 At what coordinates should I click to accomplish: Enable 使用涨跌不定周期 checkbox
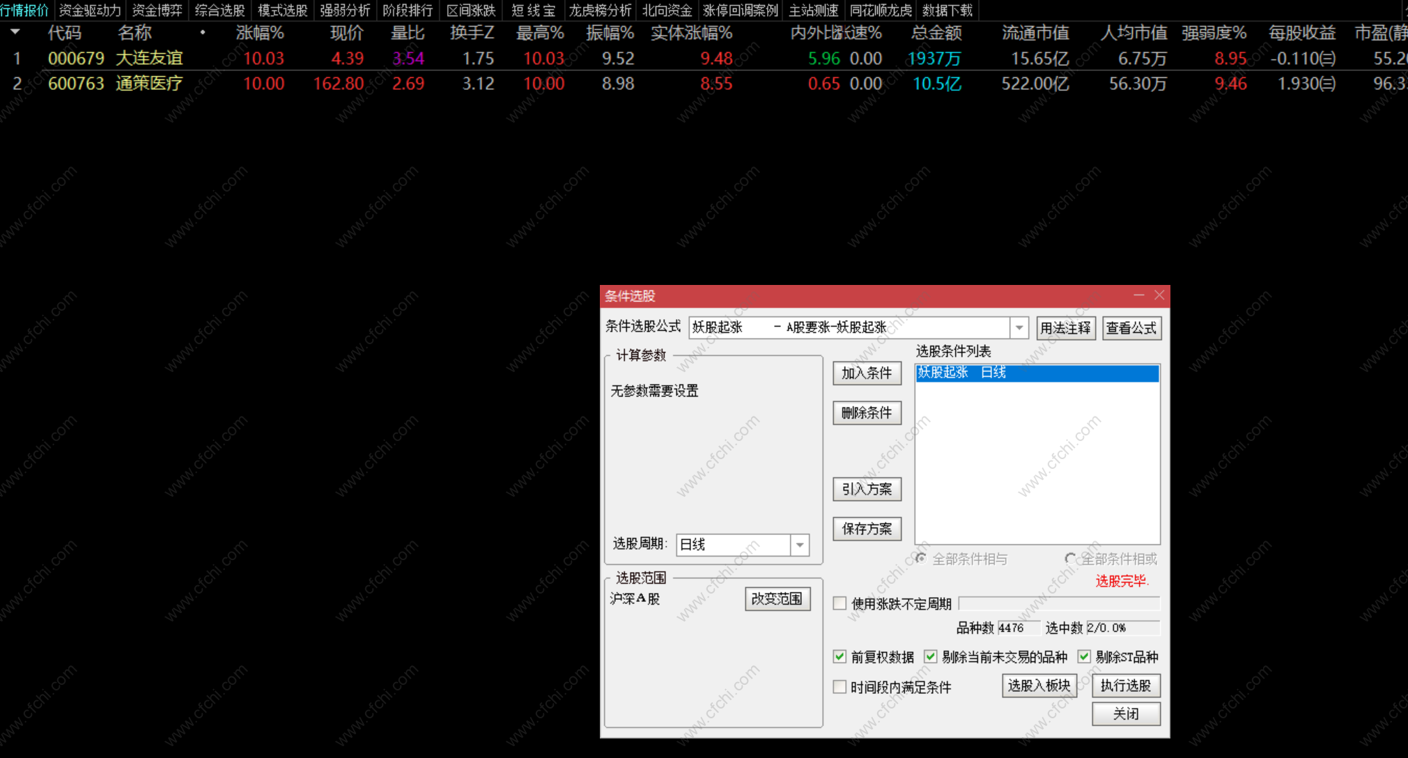[x=840, y=603]
